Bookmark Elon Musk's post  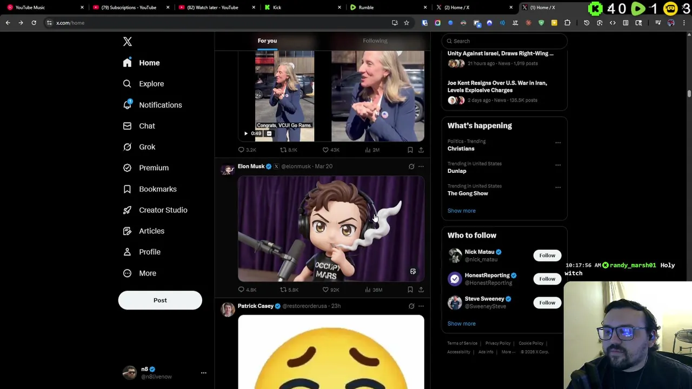click(x=410, y=290)
